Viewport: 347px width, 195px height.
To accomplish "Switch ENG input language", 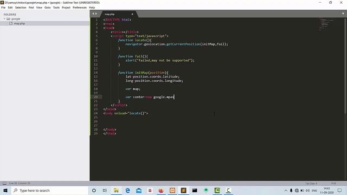I will [x=314, y=191].
